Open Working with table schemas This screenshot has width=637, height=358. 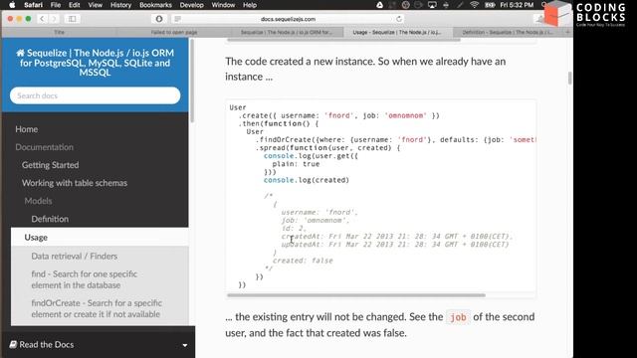(x=75, y=183)
